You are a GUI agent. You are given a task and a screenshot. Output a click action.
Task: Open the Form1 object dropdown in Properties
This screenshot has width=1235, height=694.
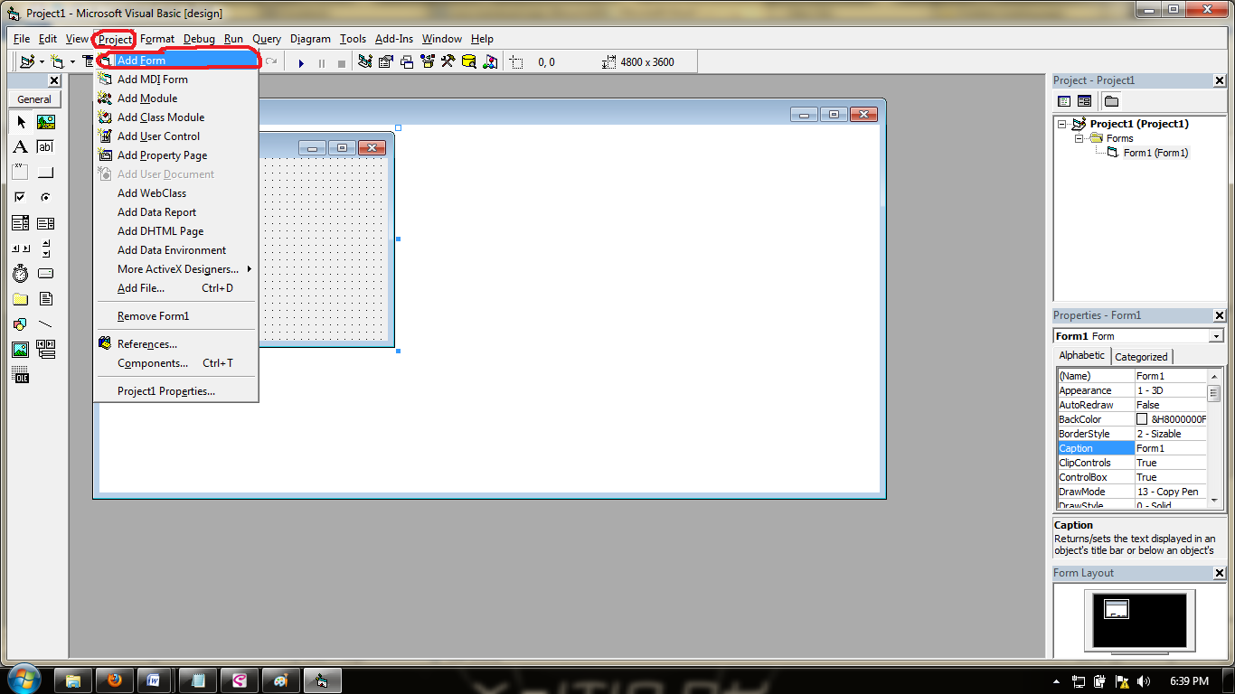[x=1216, y=336]
